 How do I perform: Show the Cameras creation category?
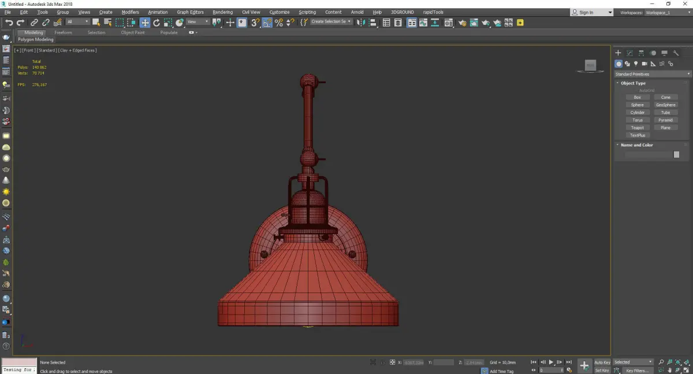(x=644, y=64)
